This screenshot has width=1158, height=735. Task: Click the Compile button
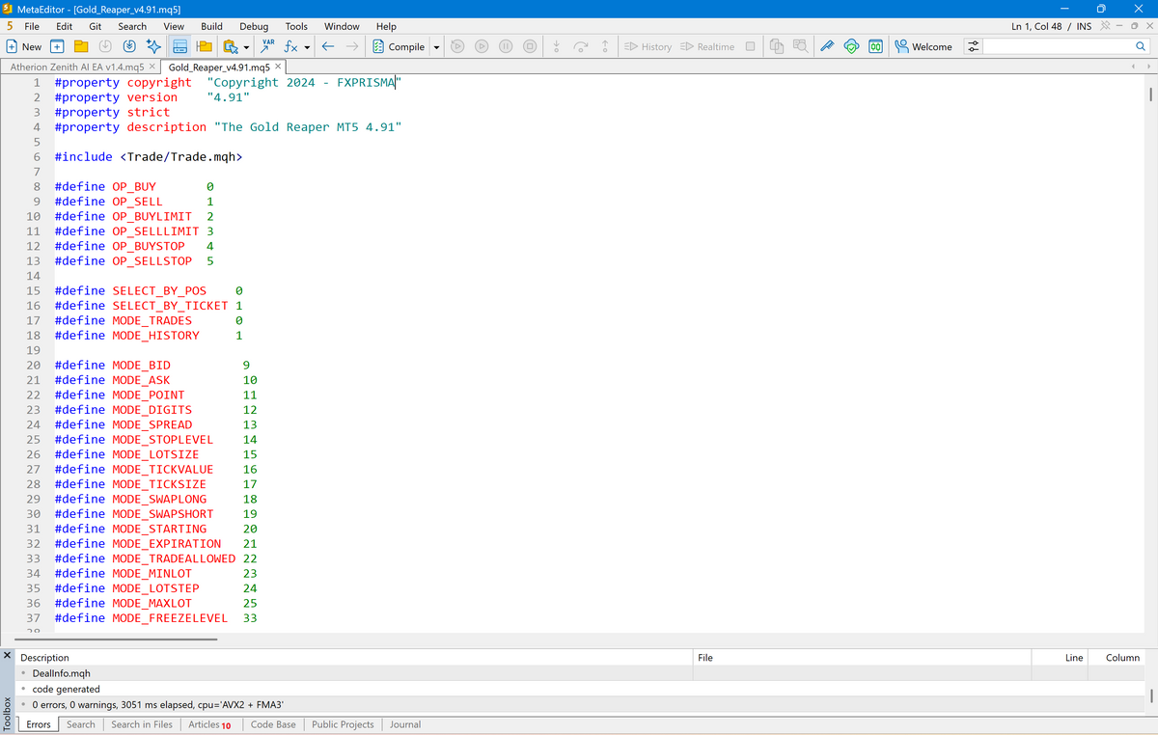coord(399,46)
